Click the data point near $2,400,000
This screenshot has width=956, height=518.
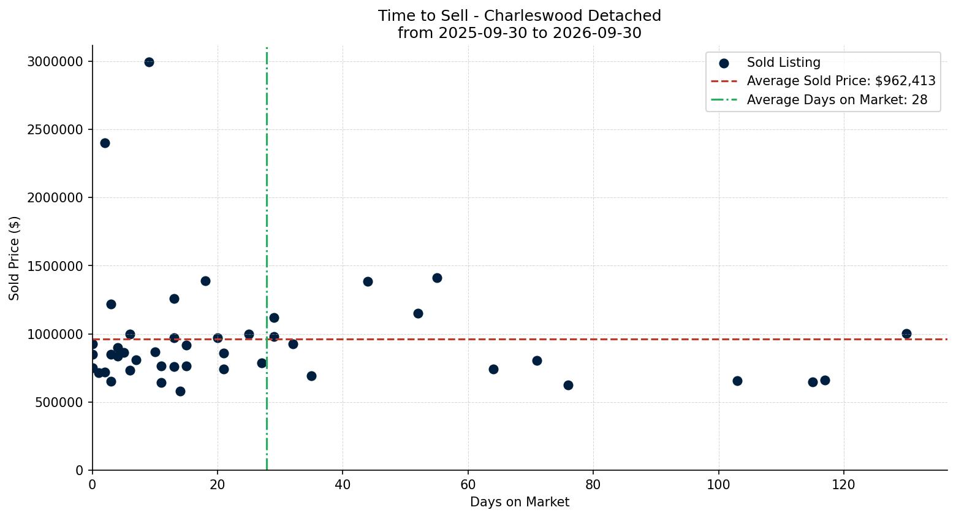(x=105, y=143)
